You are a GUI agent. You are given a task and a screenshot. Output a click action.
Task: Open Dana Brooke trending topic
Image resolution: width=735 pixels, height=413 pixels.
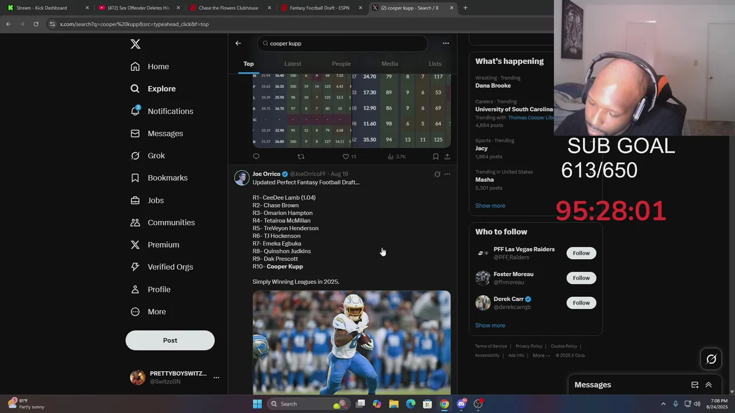coord(493,85)
